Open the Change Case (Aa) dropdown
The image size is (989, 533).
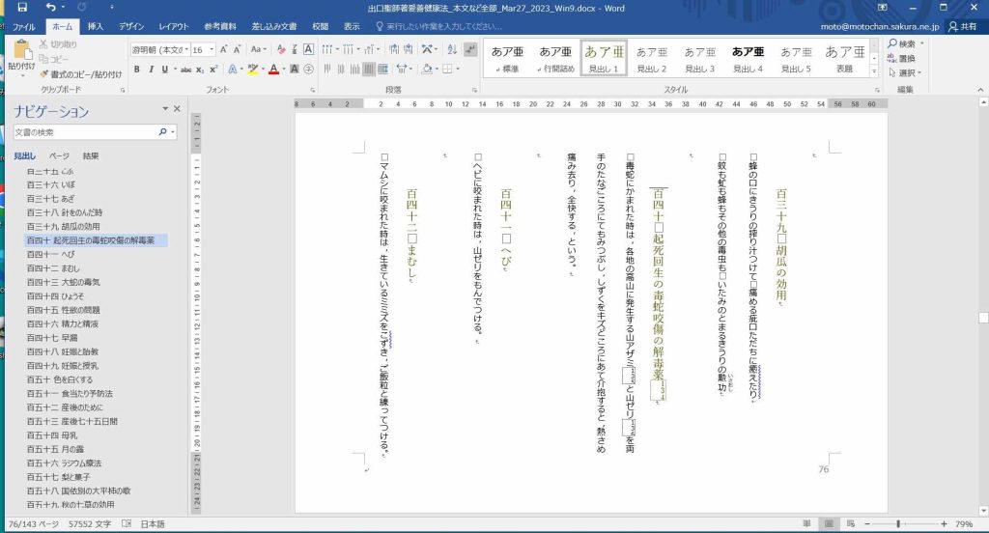[259, 49]
